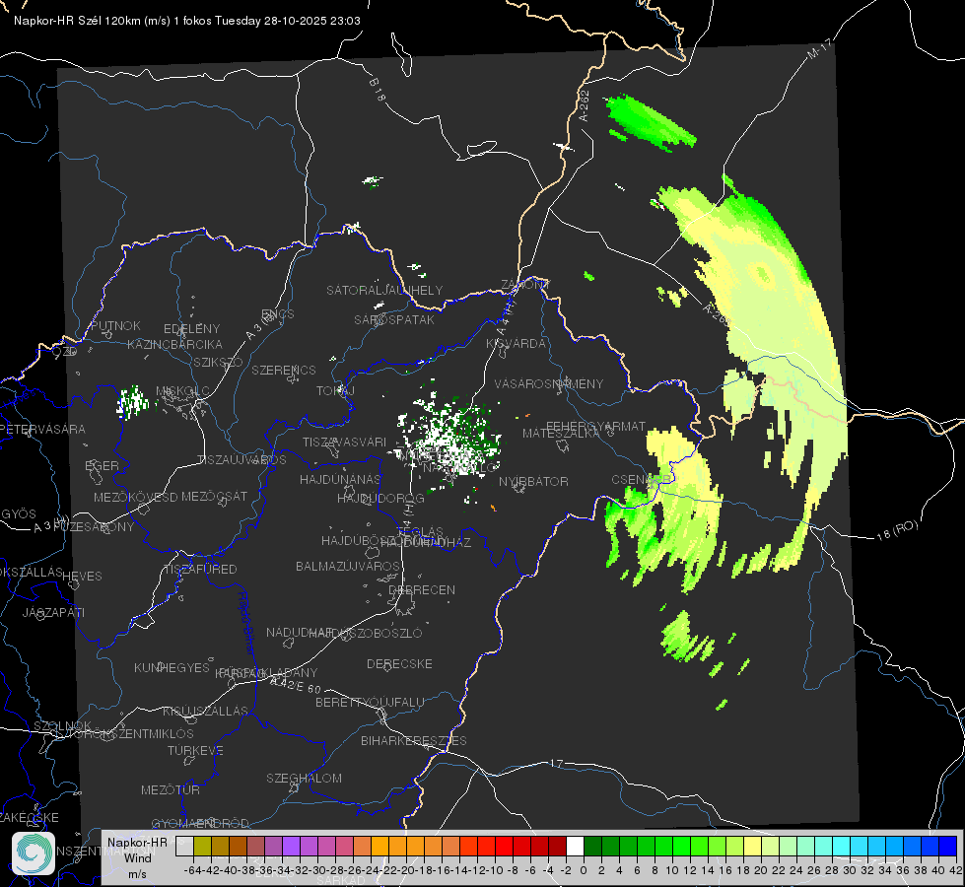The width and height of the screenshot is (965, 887).
Task: Click the white swatch in the wind legend
Action: tap(575, 846)
